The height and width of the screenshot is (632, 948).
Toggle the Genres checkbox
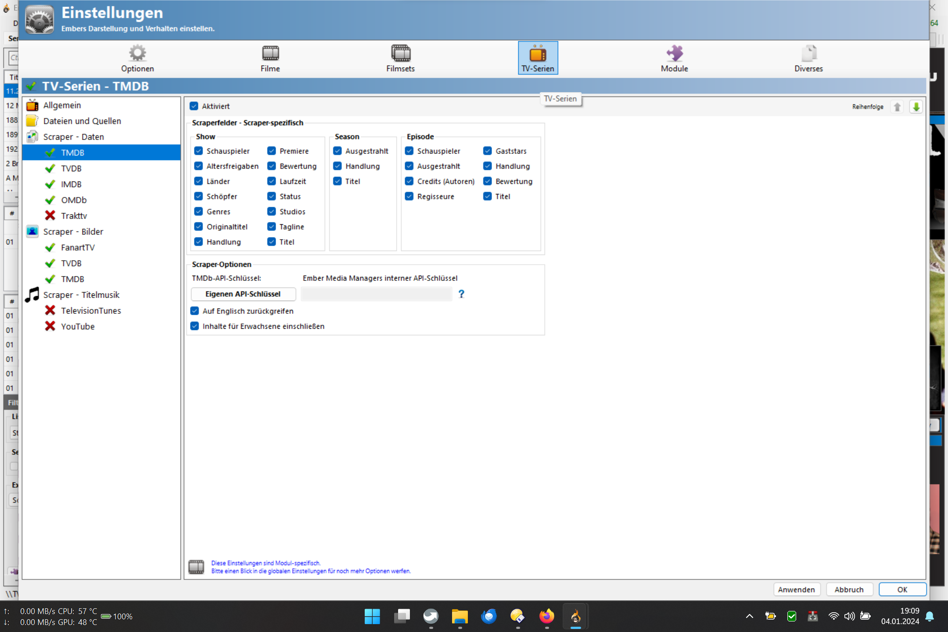coord(198,212)
